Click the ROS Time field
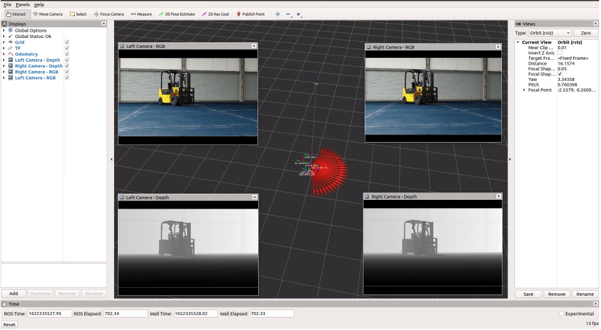Viewport: 601px width, 330px height. point(49,314)
